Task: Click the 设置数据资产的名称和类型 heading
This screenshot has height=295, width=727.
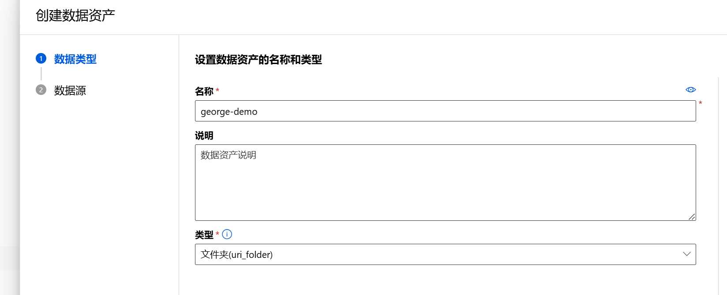Action: point(258,60)
